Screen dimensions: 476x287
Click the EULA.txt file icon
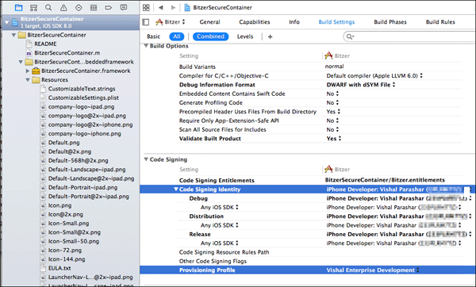pyautogui.click(x=43, y=269)
